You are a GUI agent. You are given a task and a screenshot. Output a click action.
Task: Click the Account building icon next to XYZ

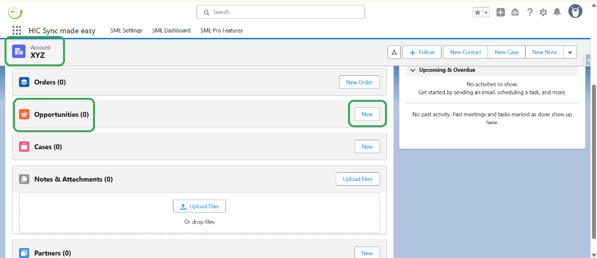point(18,51)
